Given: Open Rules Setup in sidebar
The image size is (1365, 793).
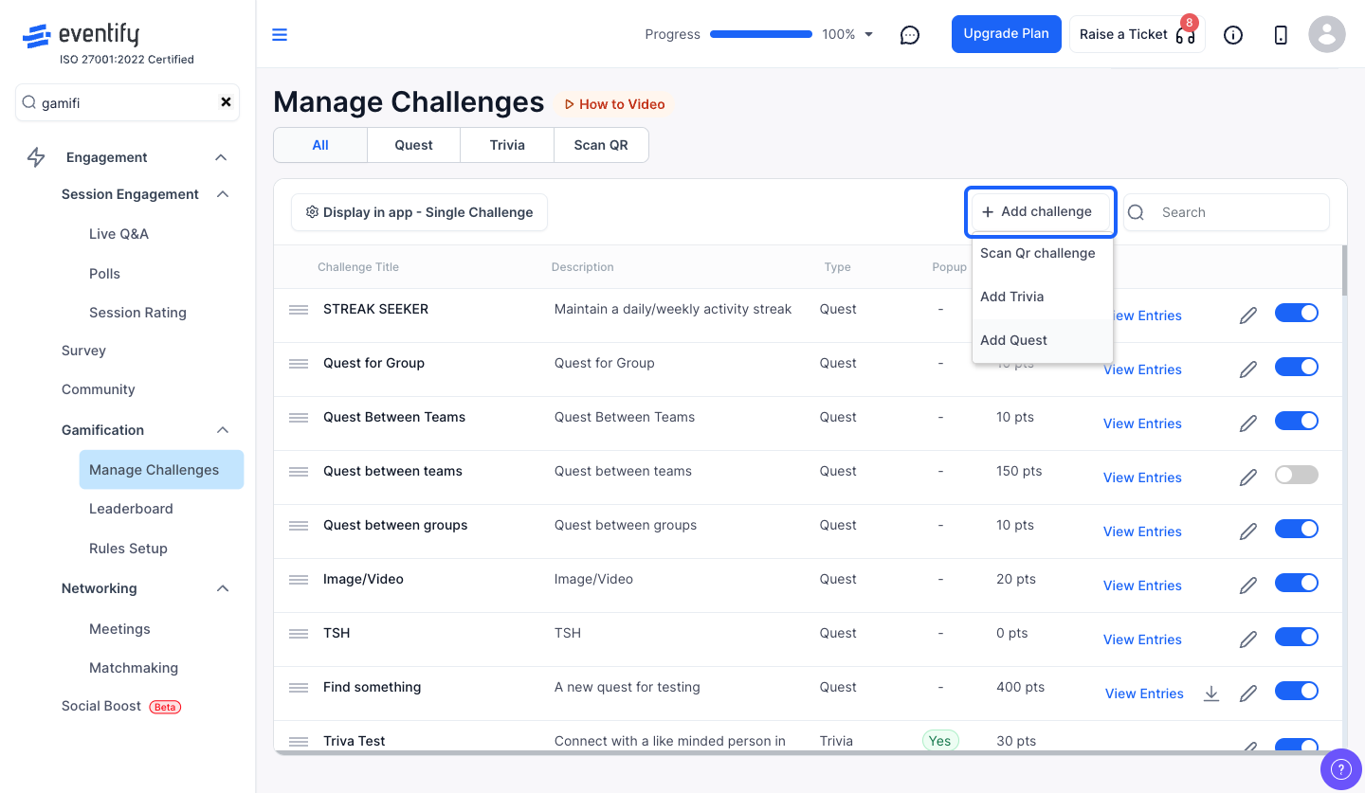Looking at the screenshot, I should click(128, 549).
